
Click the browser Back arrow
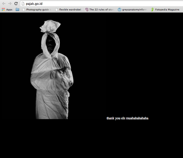click(x=4, y=4)
